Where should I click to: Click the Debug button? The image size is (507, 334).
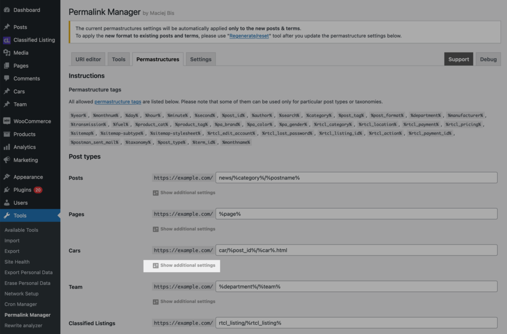[488, 59]
